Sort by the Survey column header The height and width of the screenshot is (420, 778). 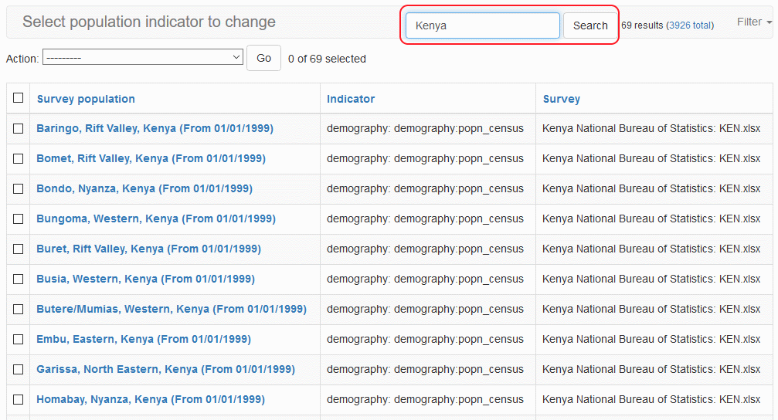click(562, 99)
